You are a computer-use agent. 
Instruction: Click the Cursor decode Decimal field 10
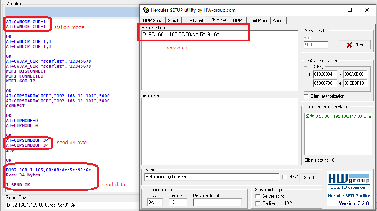178,202
